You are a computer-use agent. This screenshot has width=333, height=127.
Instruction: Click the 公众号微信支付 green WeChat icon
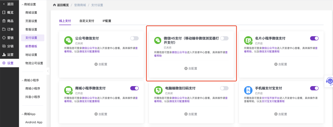click(68, 41)
